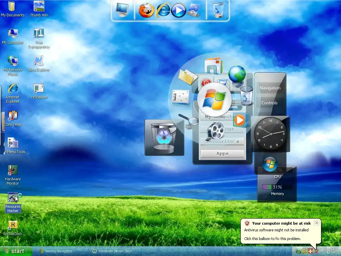341x256 pixels.
Task: Open the yellow folder icon in circular menu
Action: pyautogui.click(x=188, y=77)
